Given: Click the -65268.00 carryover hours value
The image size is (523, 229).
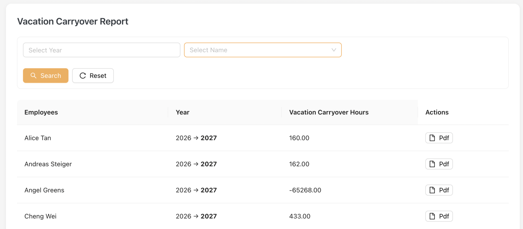Looking at the screenshot, I should click(305, 190).
